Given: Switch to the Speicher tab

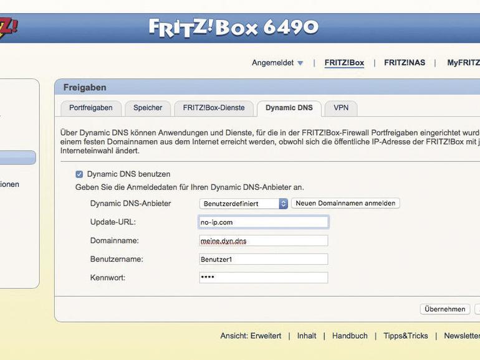Looking at the screenshot, I should [x=148, y=108].
